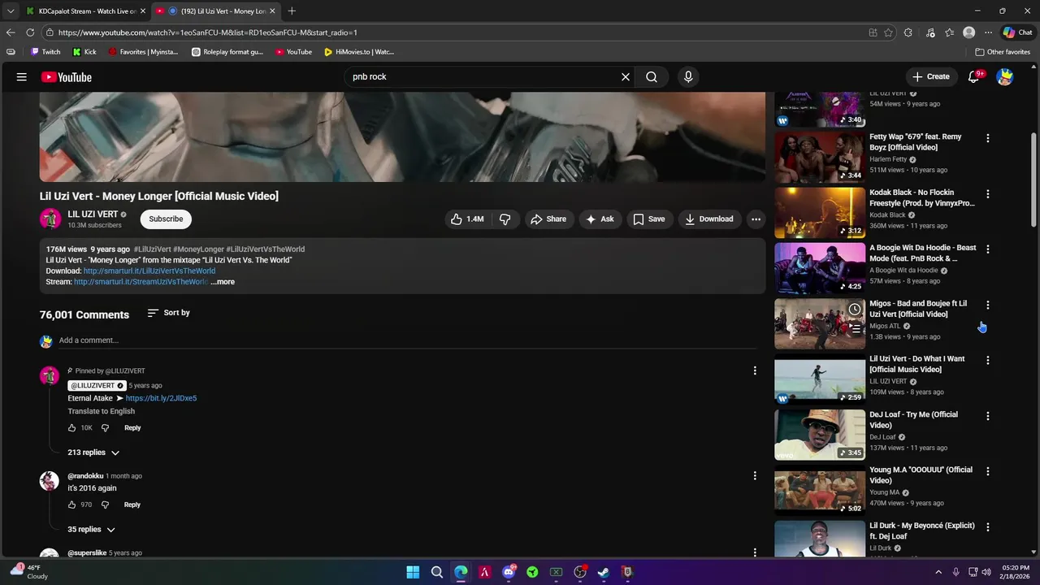Open Other favorites folder
This screenshot has height=585, width=1040.
tap(1003, 52)
